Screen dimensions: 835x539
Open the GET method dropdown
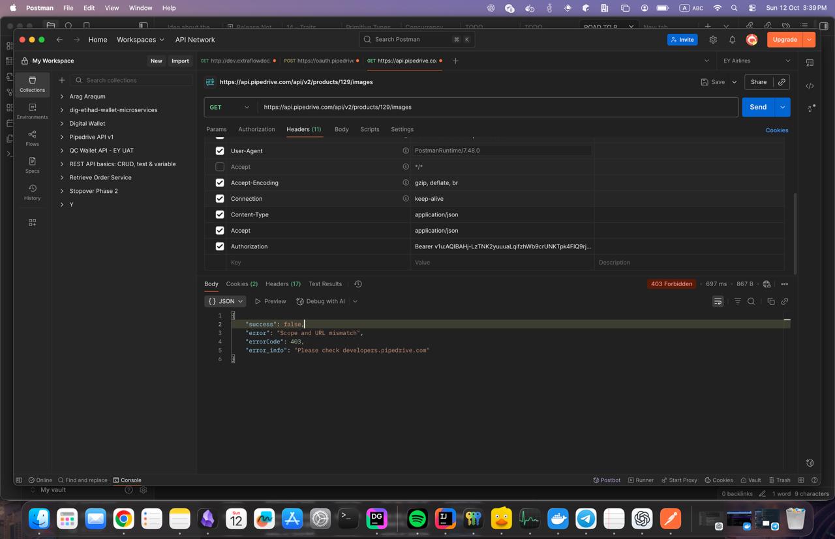(230, 107)
